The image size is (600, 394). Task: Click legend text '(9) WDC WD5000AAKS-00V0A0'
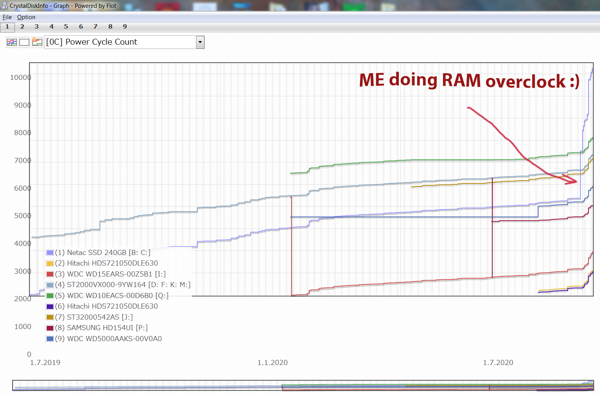[x=109, y=339]
